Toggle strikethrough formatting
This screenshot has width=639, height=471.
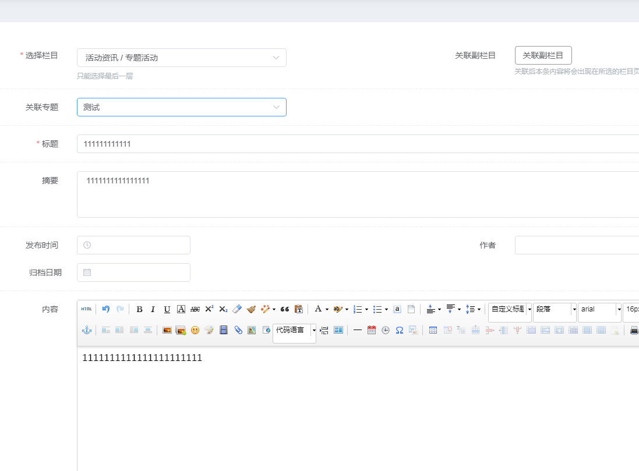(195, 309)
